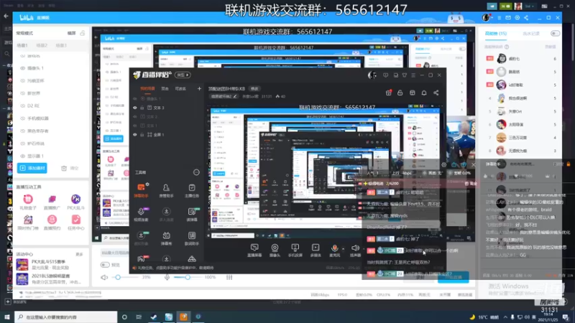
Task: Toggle eye icon for 显示器 1 source
Action: 23,156
